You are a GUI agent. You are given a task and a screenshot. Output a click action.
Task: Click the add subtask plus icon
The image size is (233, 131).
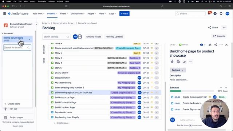(x=226, y=88)
